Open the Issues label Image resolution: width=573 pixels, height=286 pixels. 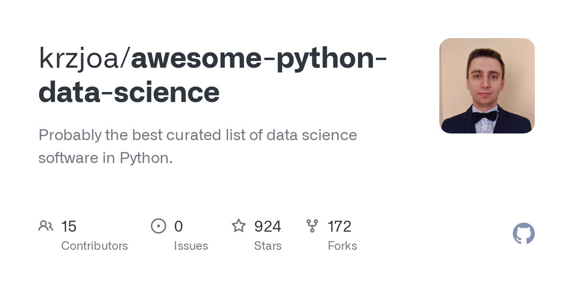coord(191,246)
